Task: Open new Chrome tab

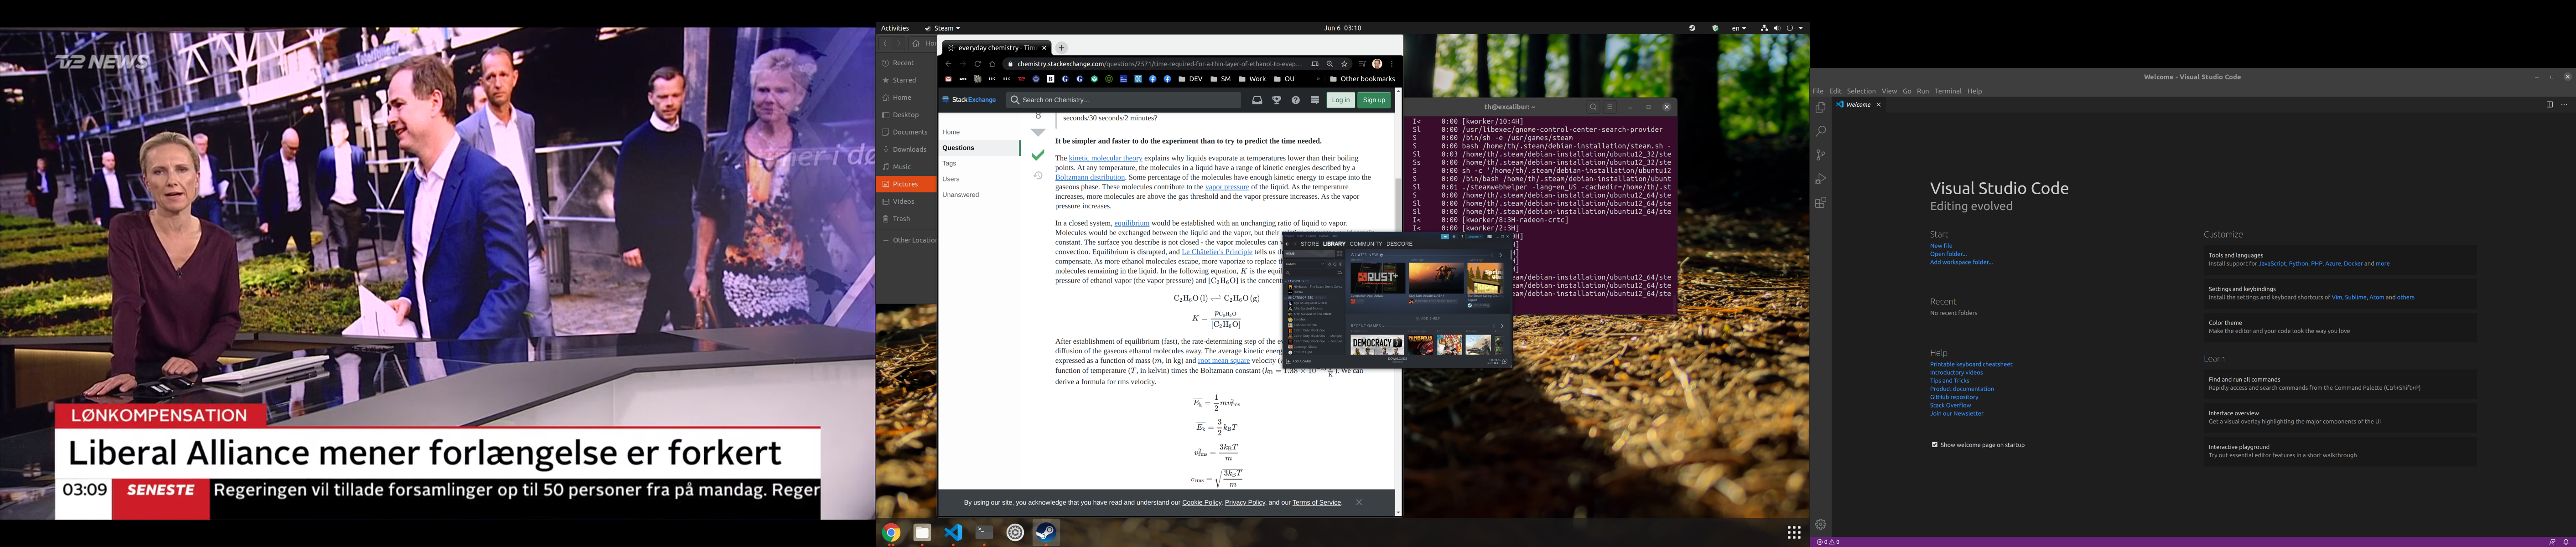Action: tap(1061, 48)
